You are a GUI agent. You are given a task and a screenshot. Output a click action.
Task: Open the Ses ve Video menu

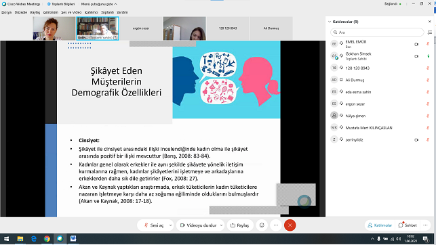pyautogui.click(x=71, y=12)
